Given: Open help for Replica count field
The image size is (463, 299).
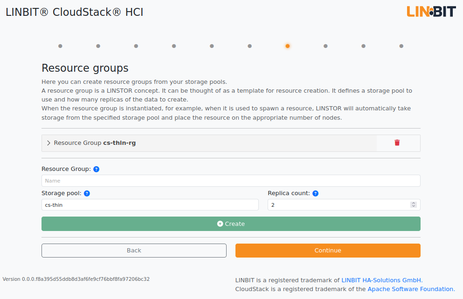Looking at the screenshot, I should pos(315,193).
